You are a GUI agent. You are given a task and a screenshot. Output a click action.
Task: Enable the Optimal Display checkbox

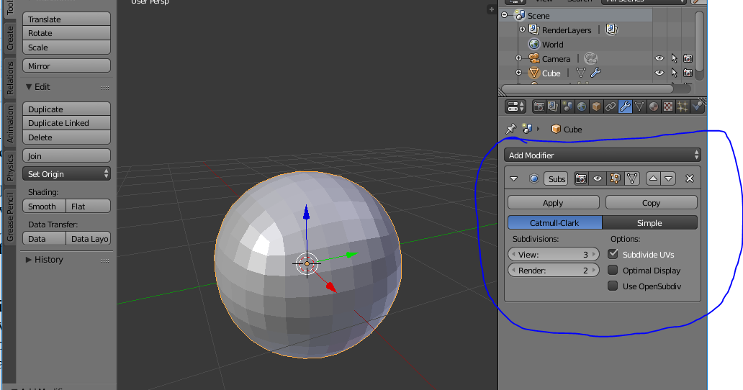pos(613,270)
